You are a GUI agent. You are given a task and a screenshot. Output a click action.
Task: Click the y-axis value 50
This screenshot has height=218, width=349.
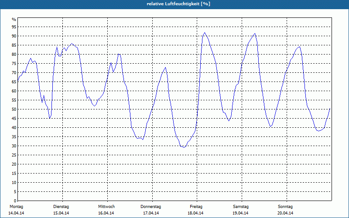pos(14,109)
